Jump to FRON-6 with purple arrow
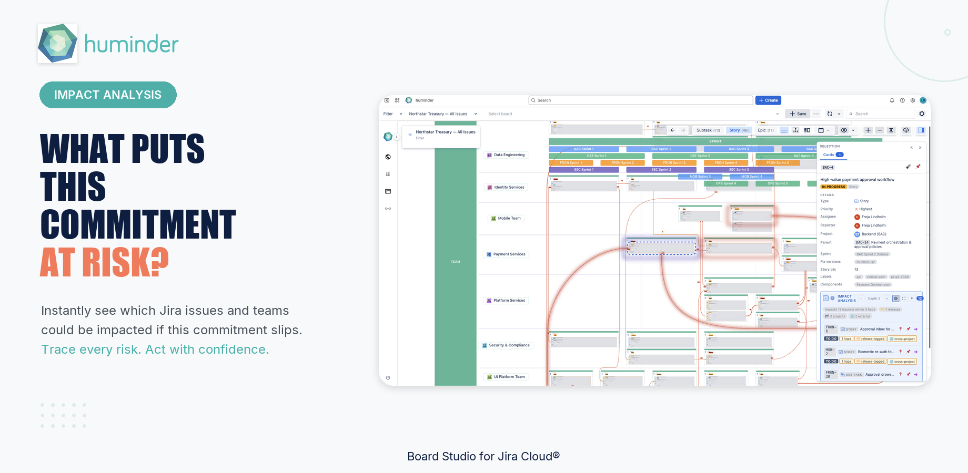Viewport: 968px width, 473px height. coord(915,329)
